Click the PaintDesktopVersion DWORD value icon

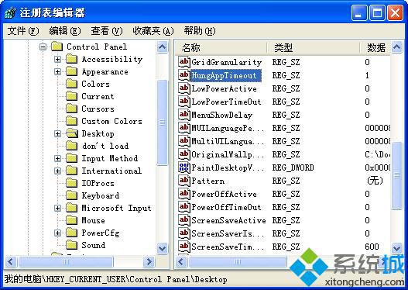point(184,167)
